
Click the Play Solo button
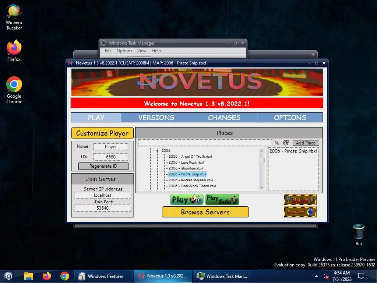pyautogui.click(x=222, y=199)
